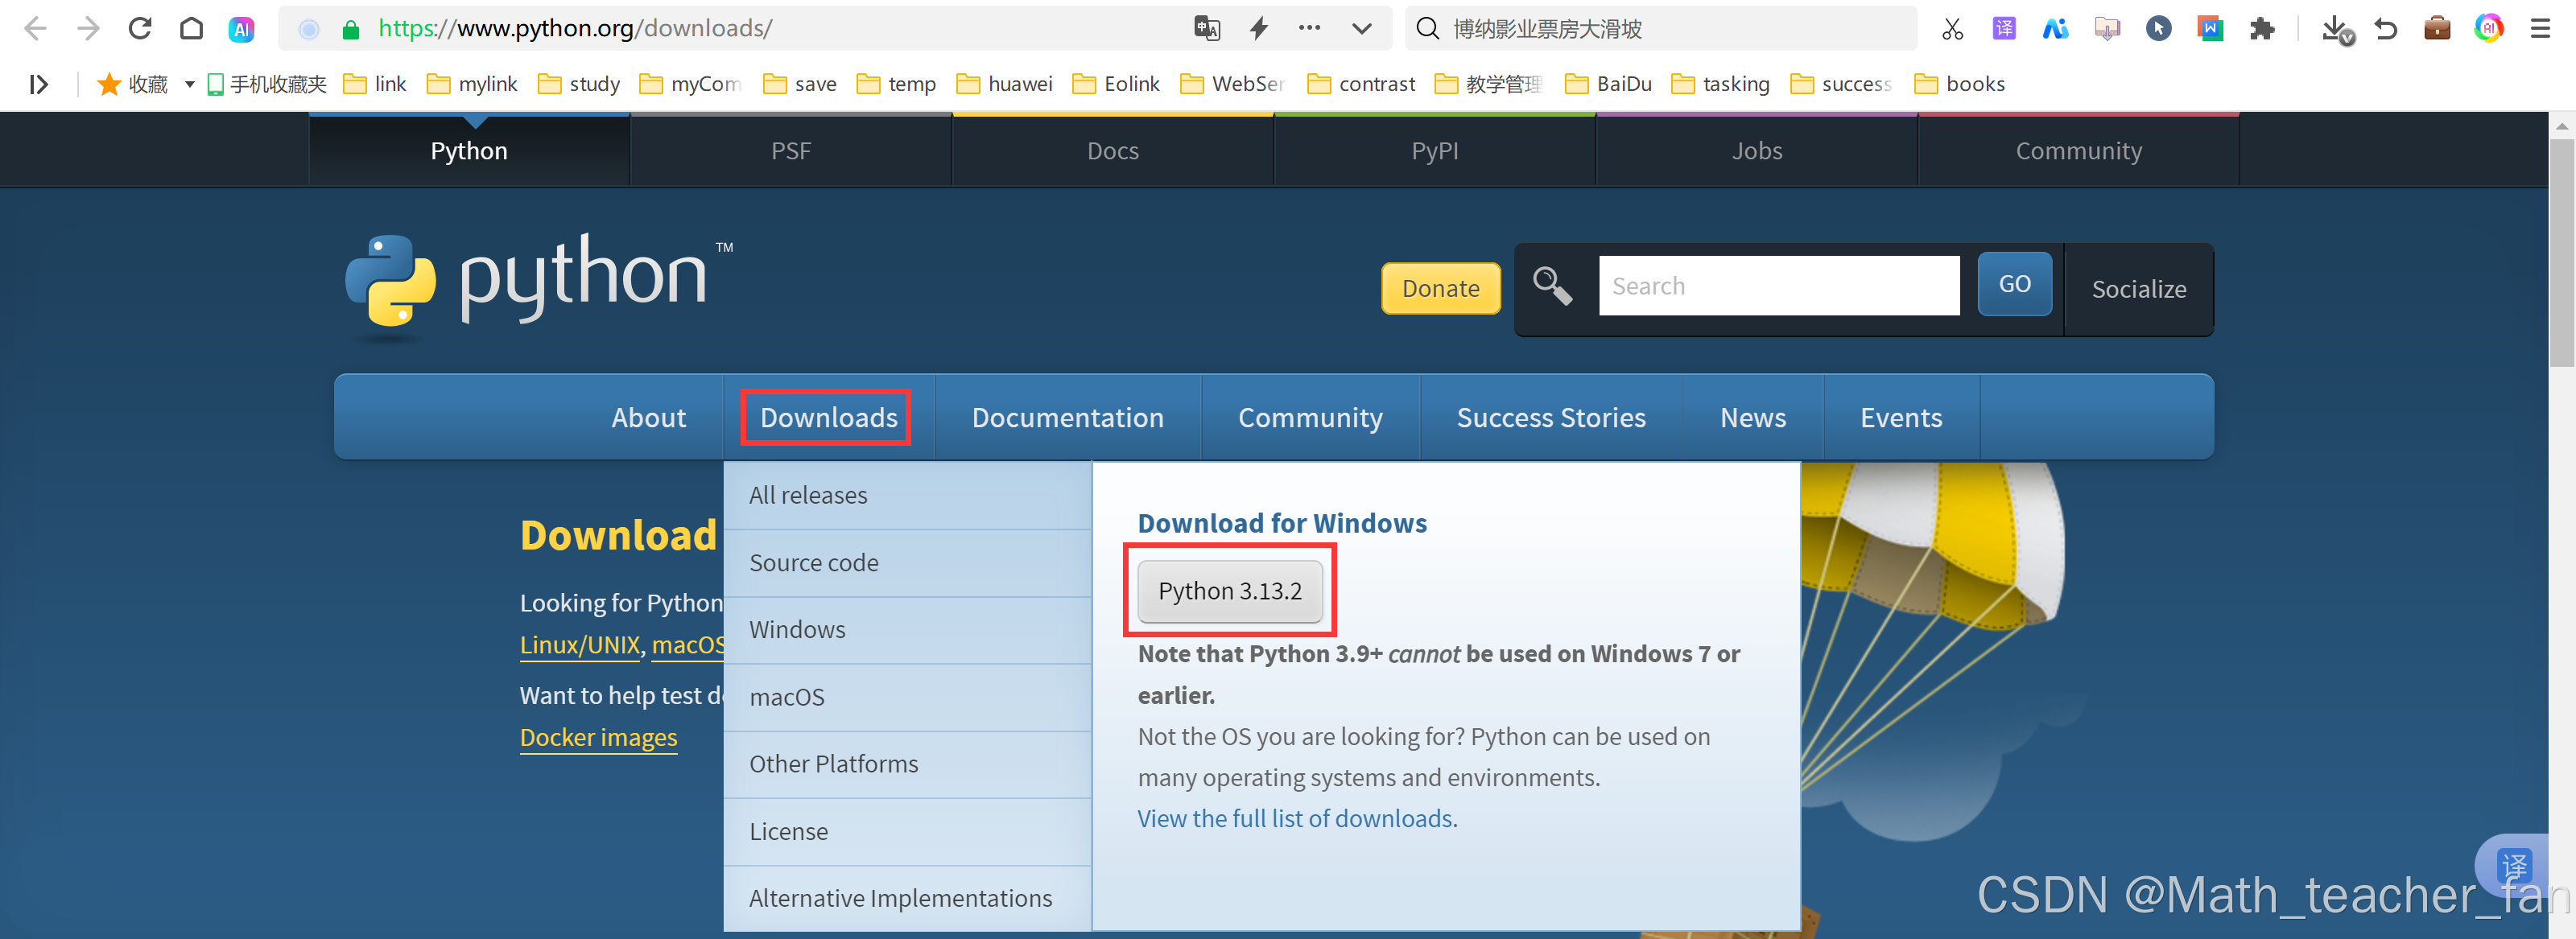Switch to the Community top tab
Screen dimensions: 2576x939
pyautogui.click(x=2079, y=151)
